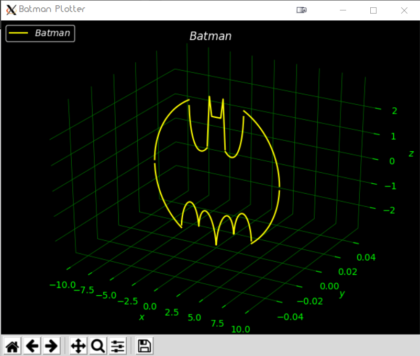Click the x-axis tick label 2.5
The image size is (420, 356).
(x=172, y=313)
